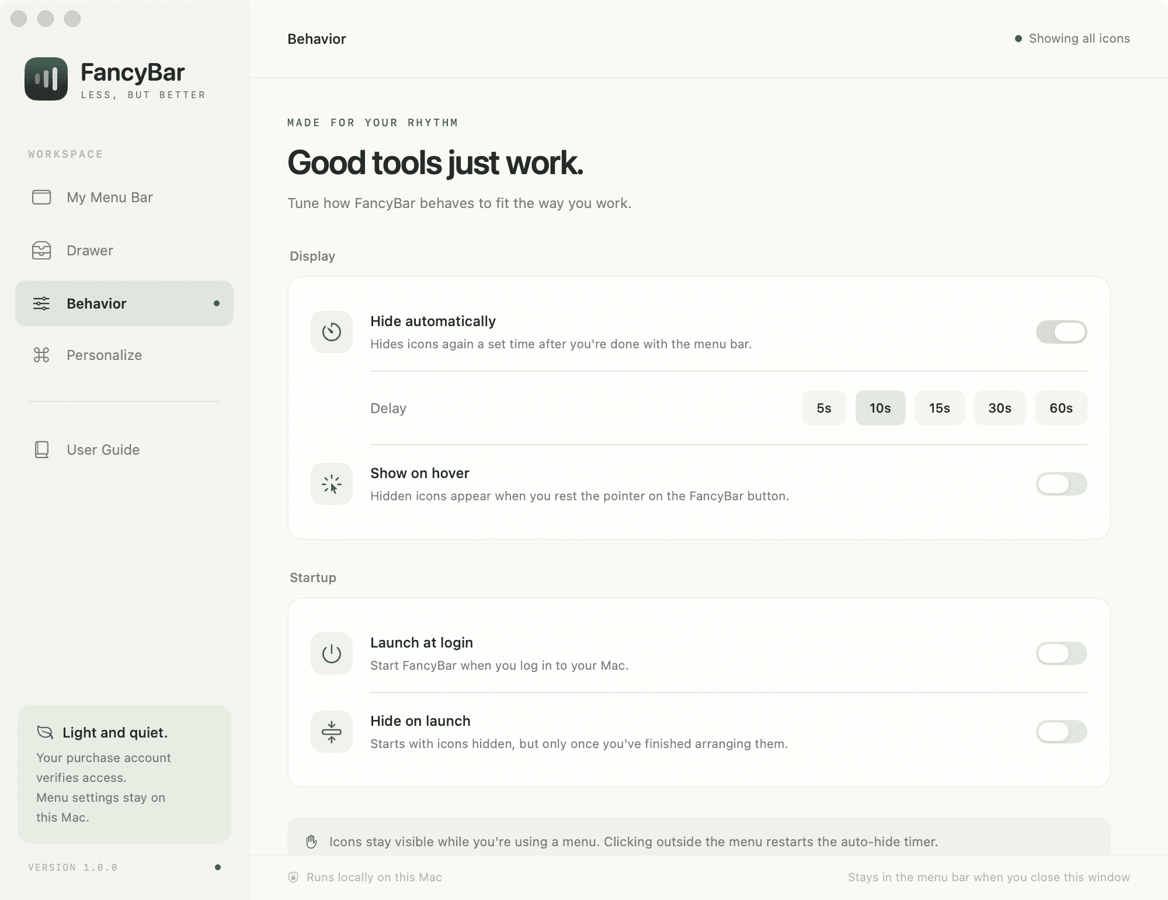Click the Runs locally on this Mac text
Viewport: 1168px width, 900px height.
374,877
